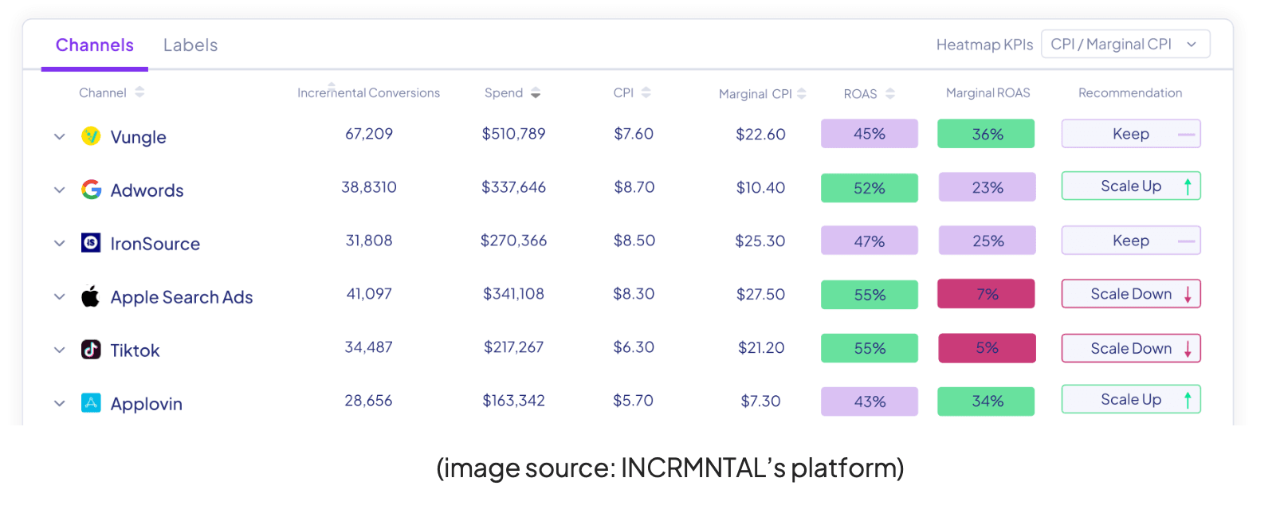The image size is (1280, 513).
Task: Click Scale Up recommendation for Adwords
Action: tap(1130, 186)
